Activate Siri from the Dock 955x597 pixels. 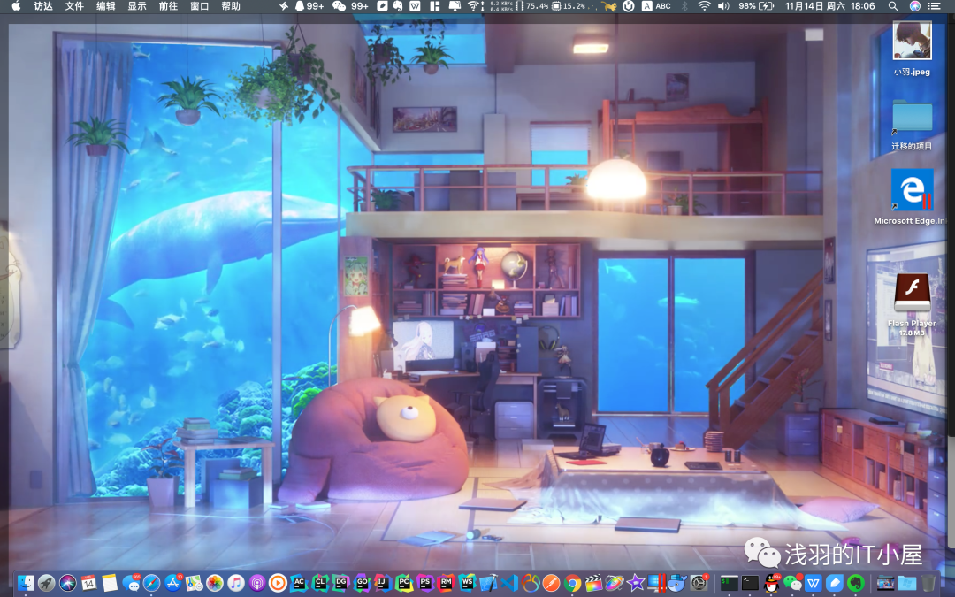point(67,583)
